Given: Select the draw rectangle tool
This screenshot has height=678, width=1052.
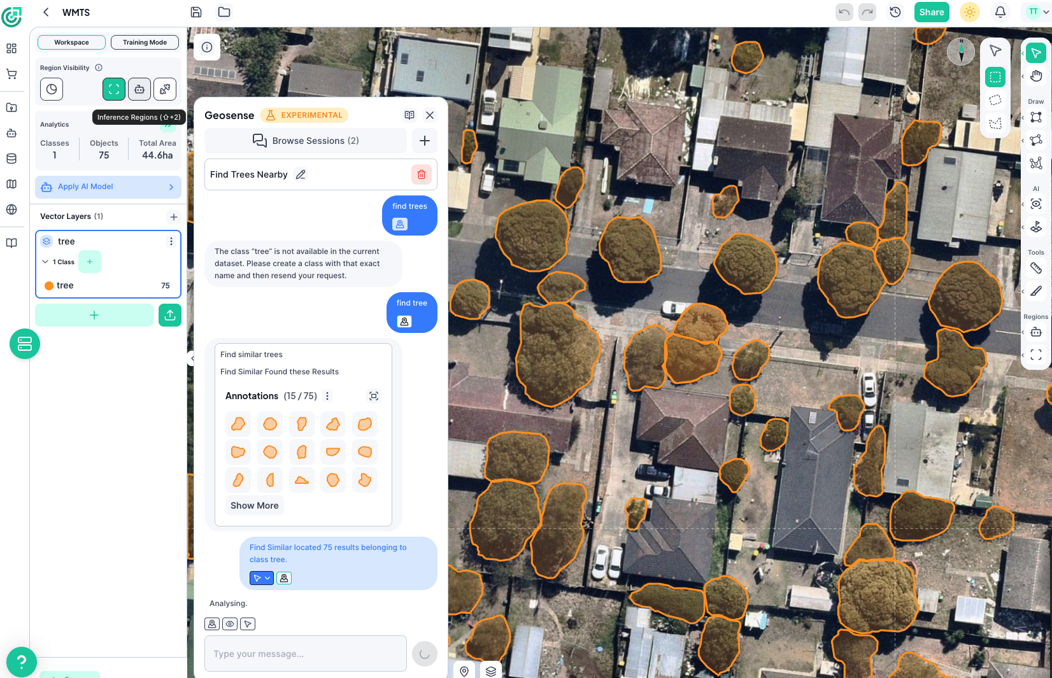Looking at the screenshot, I should (1036, 117).
